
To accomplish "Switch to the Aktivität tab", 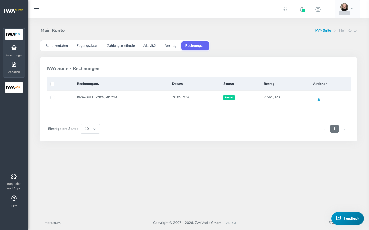I will (x=150, y=46).
